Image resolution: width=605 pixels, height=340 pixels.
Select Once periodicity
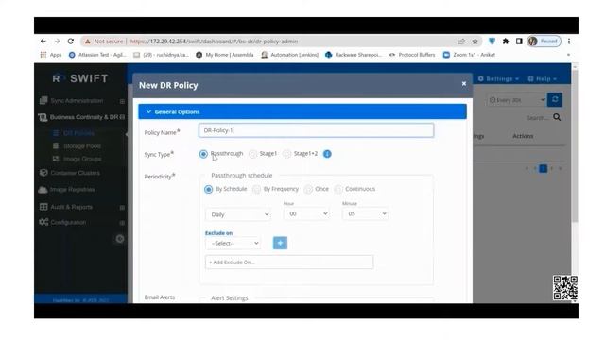tap(308, 189)
